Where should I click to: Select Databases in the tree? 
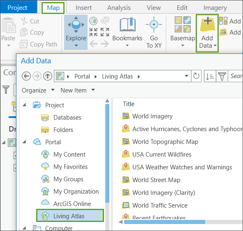click(x=61, y=118)
